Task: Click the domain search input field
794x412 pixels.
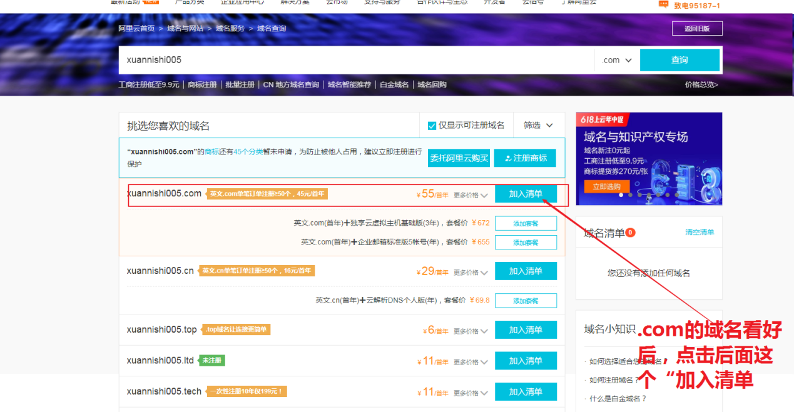Action: [x=357, y=60]
